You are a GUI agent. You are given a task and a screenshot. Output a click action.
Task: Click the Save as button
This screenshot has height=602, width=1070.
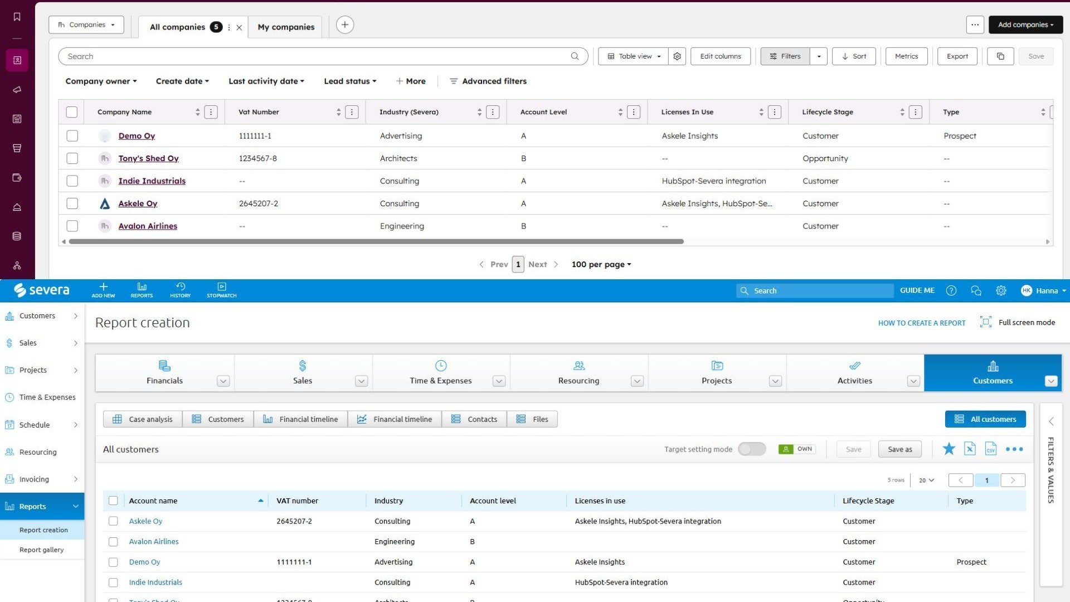pyautogui.click(x=899, y=449)
